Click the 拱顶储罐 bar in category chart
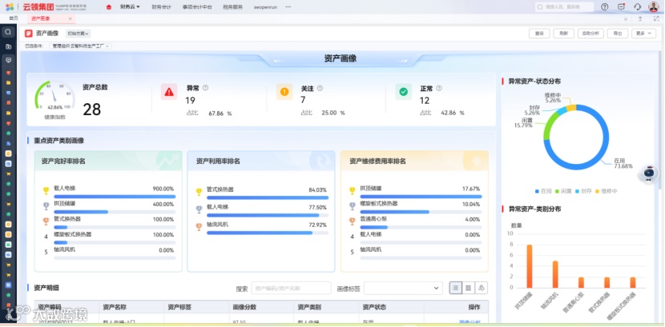 530,266
